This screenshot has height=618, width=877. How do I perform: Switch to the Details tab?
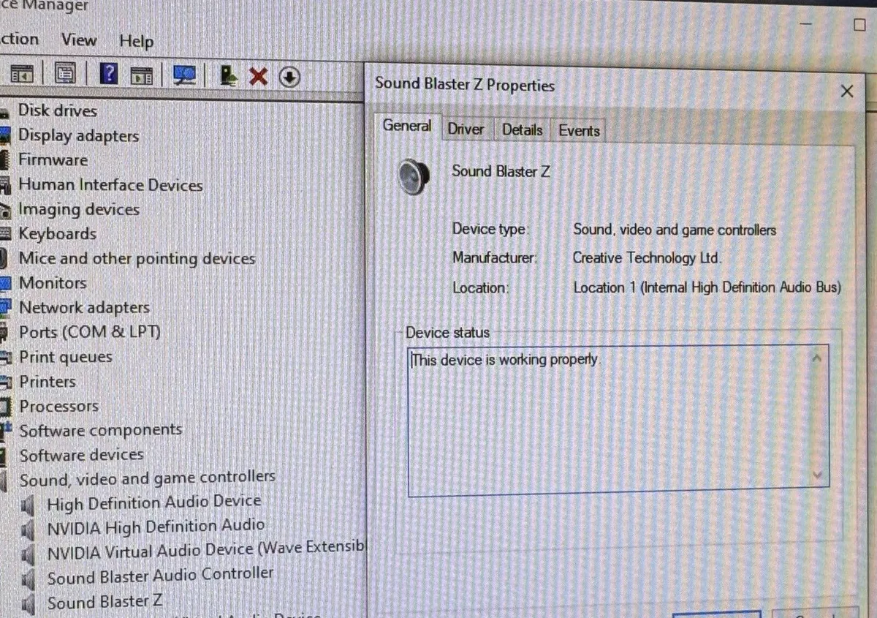[523, 129]
